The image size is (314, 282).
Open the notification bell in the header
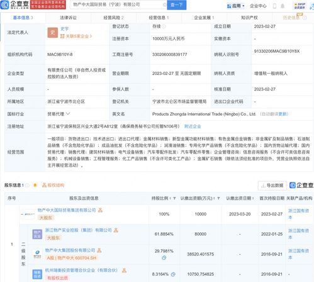tap(283, 6)
